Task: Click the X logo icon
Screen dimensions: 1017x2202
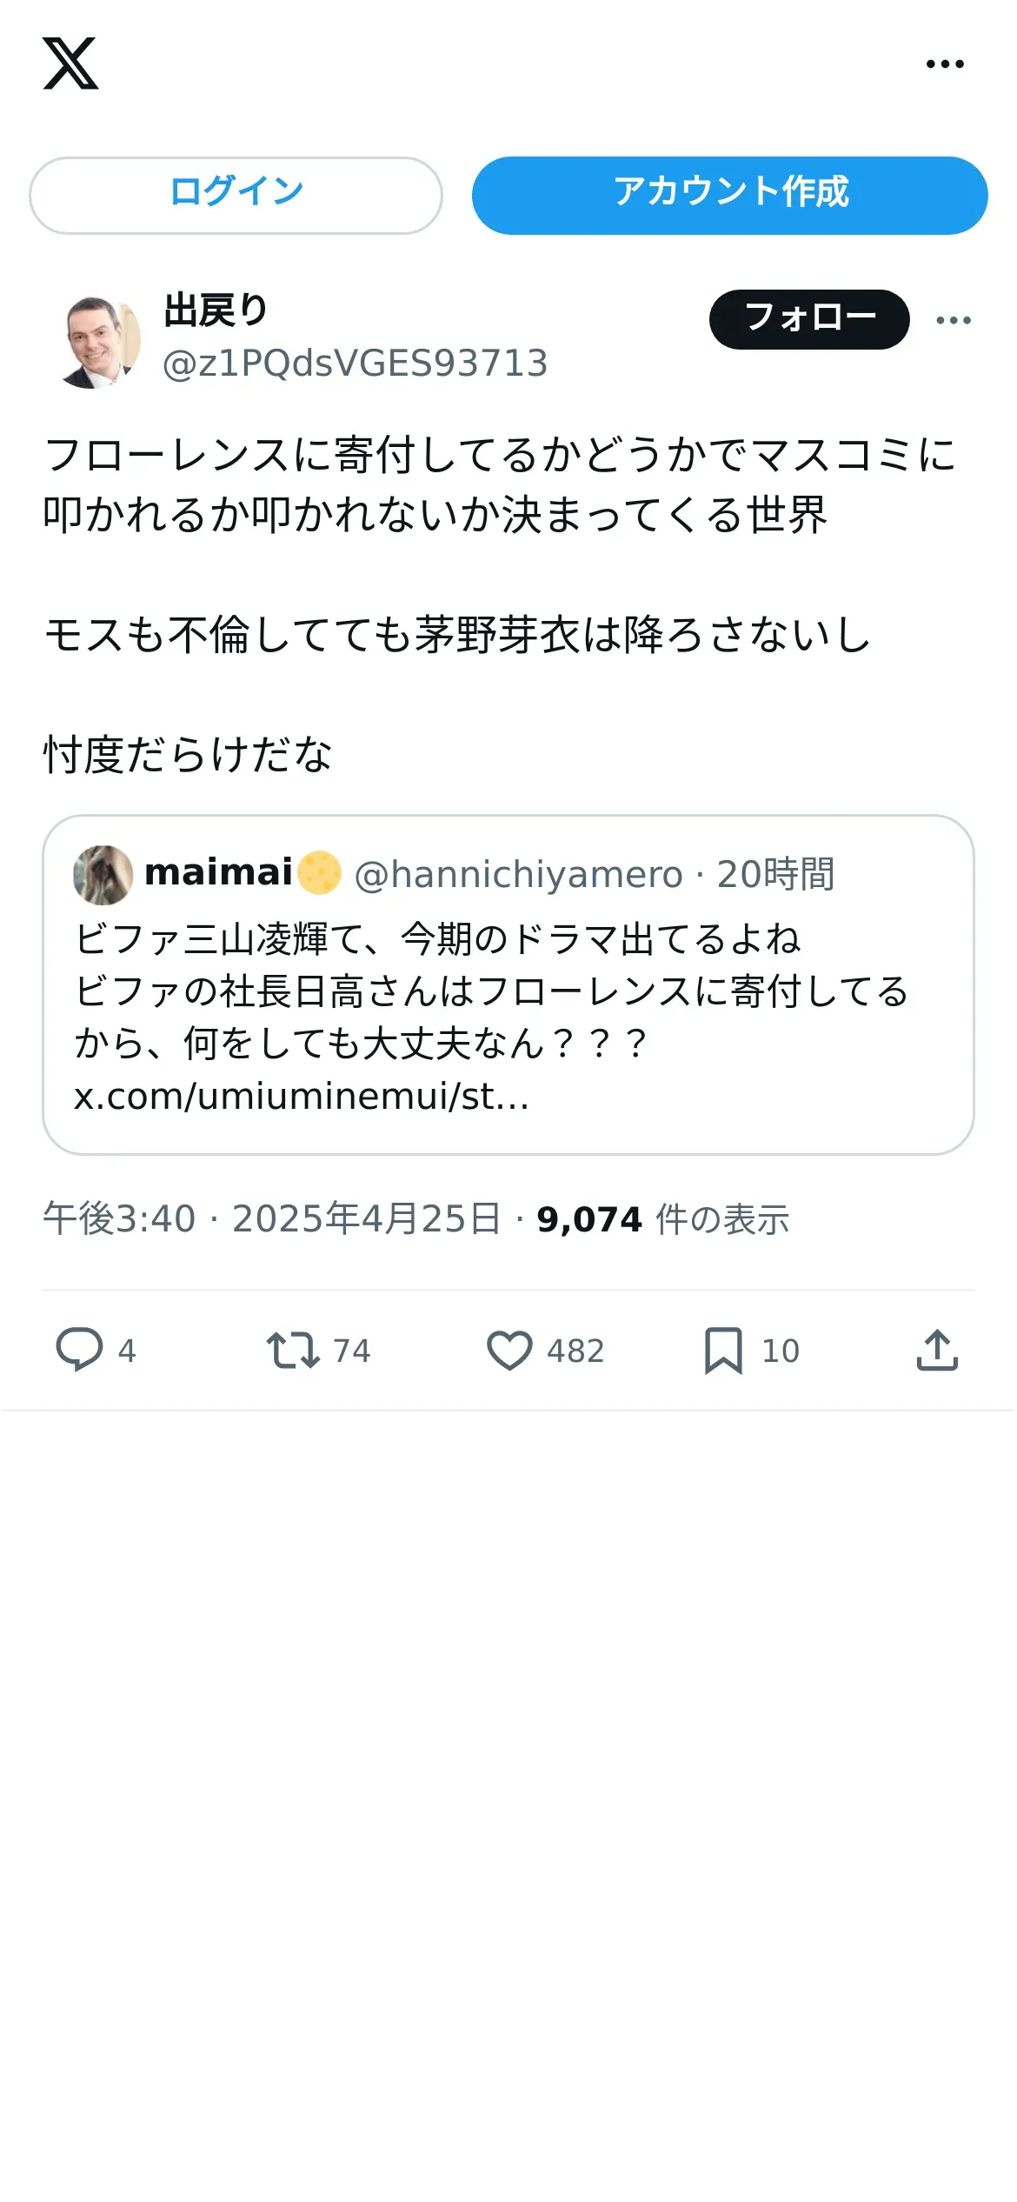Action: (x=70, y=63)
